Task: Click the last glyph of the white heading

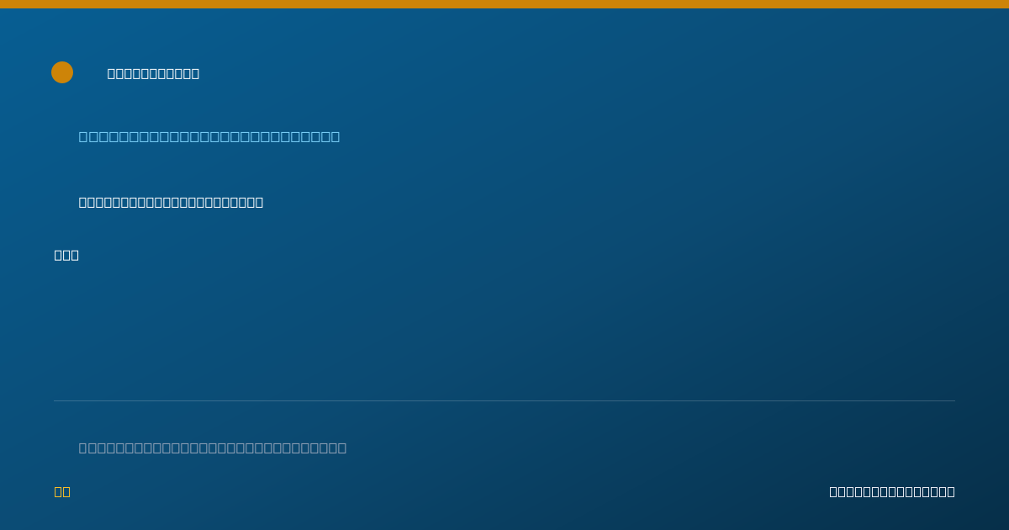Action: (x=195, y=73)
